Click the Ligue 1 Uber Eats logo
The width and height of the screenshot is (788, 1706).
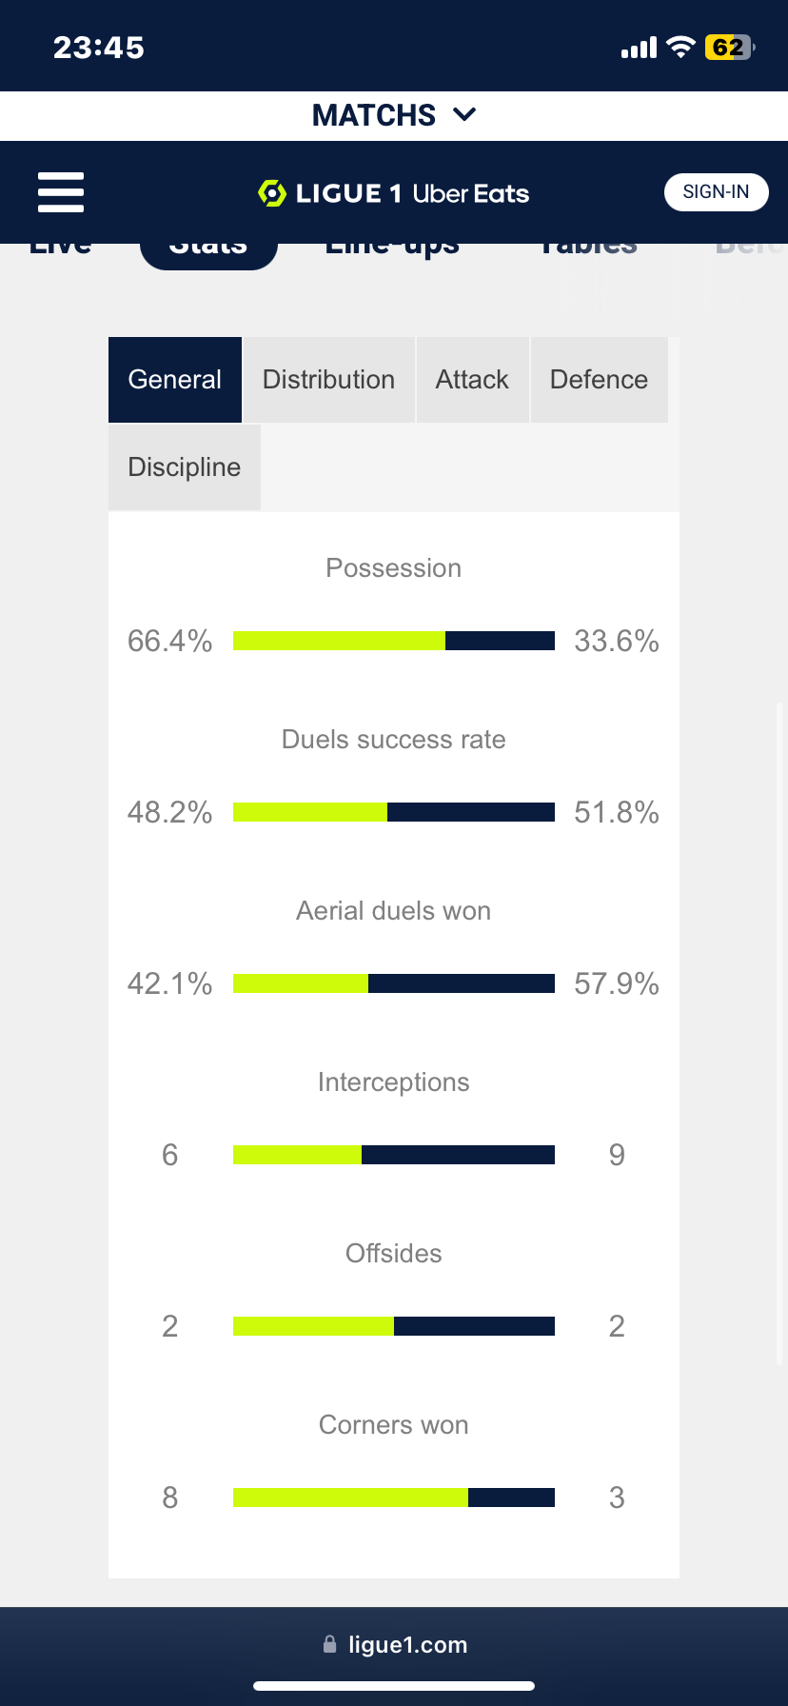tap(393, 193)
